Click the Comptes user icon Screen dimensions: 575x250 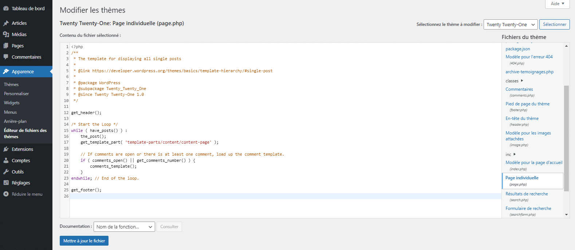(x=6, y=160)
